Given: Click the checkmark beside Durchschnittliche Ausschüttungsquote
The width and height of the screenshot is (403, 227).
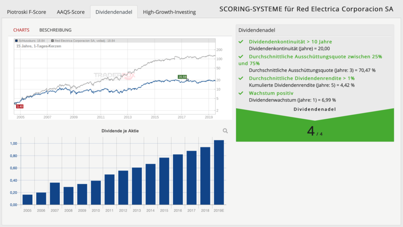Looking at the screenshot, I should pyautogui.click(x=241, y=56).
